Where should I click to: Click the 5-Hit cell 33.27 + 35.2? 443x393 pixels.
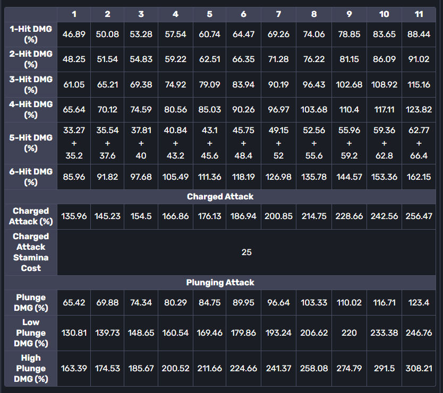pyautogui.click(x=74, y=143)
